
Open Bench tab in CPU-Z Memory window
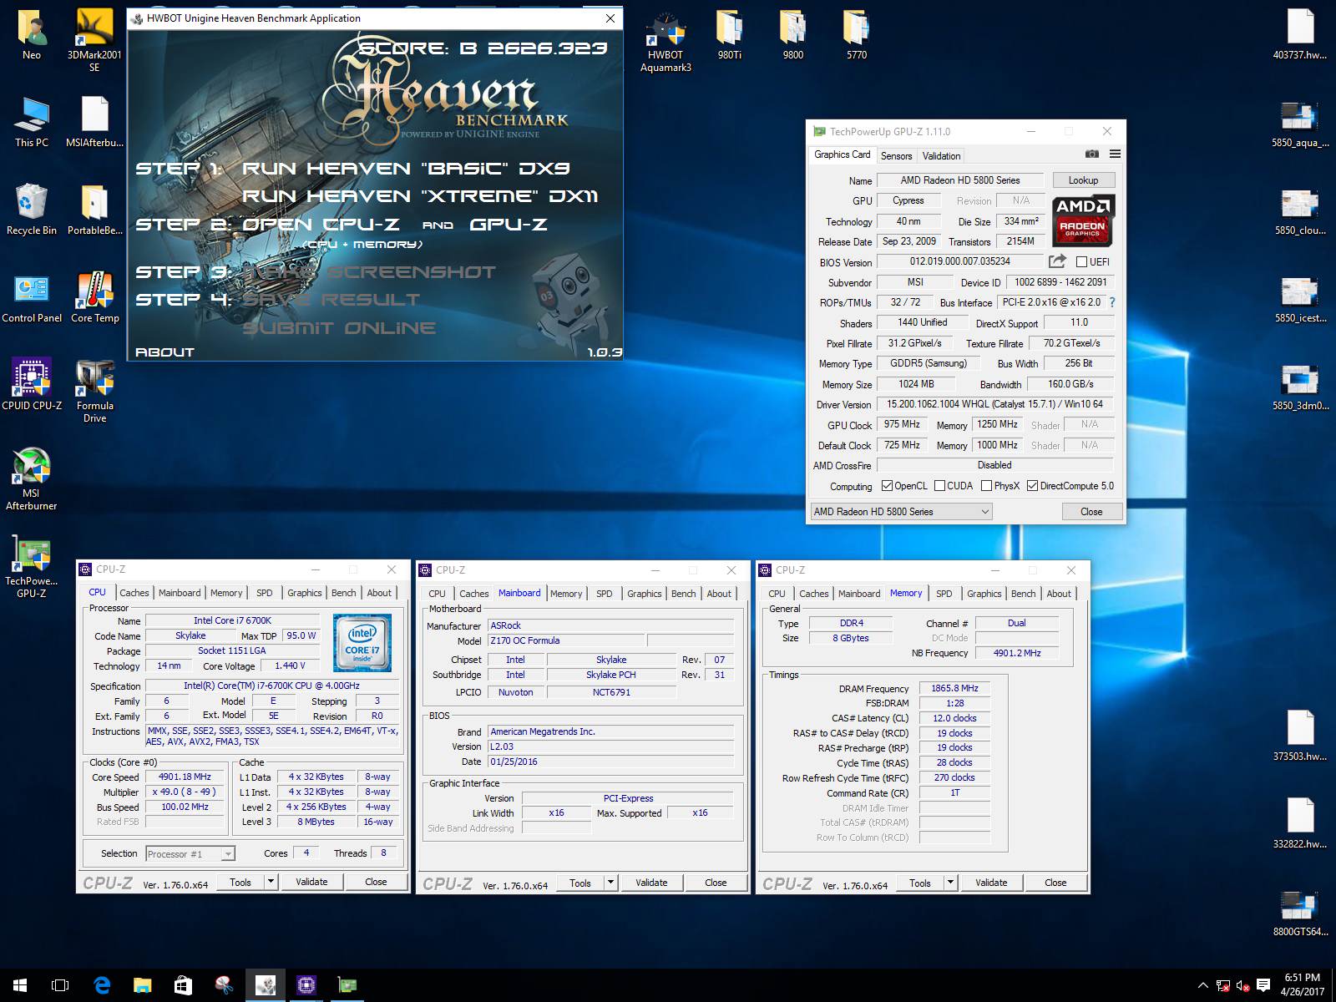[1024, 594]
